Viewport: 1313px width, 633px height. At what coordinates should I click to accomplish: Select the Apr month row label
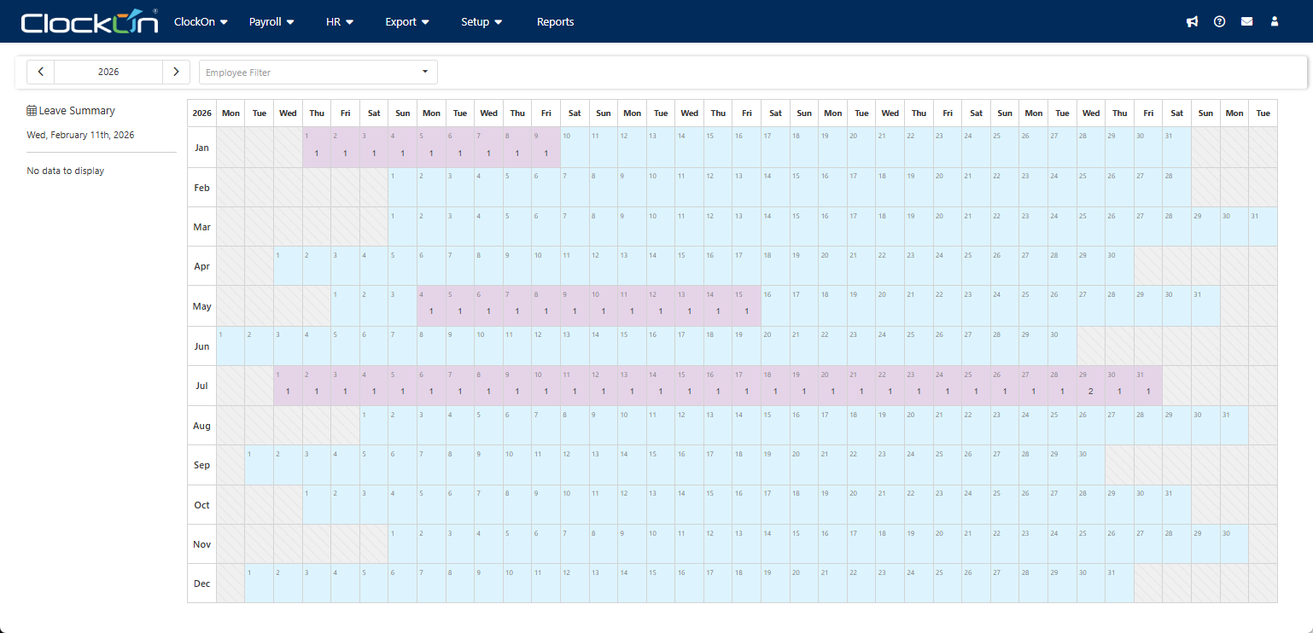point(202,266)
